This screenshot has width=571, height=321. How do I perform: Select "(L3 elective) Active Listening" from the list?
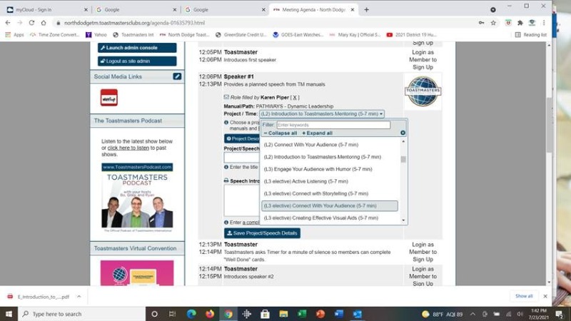pos(305,181)
